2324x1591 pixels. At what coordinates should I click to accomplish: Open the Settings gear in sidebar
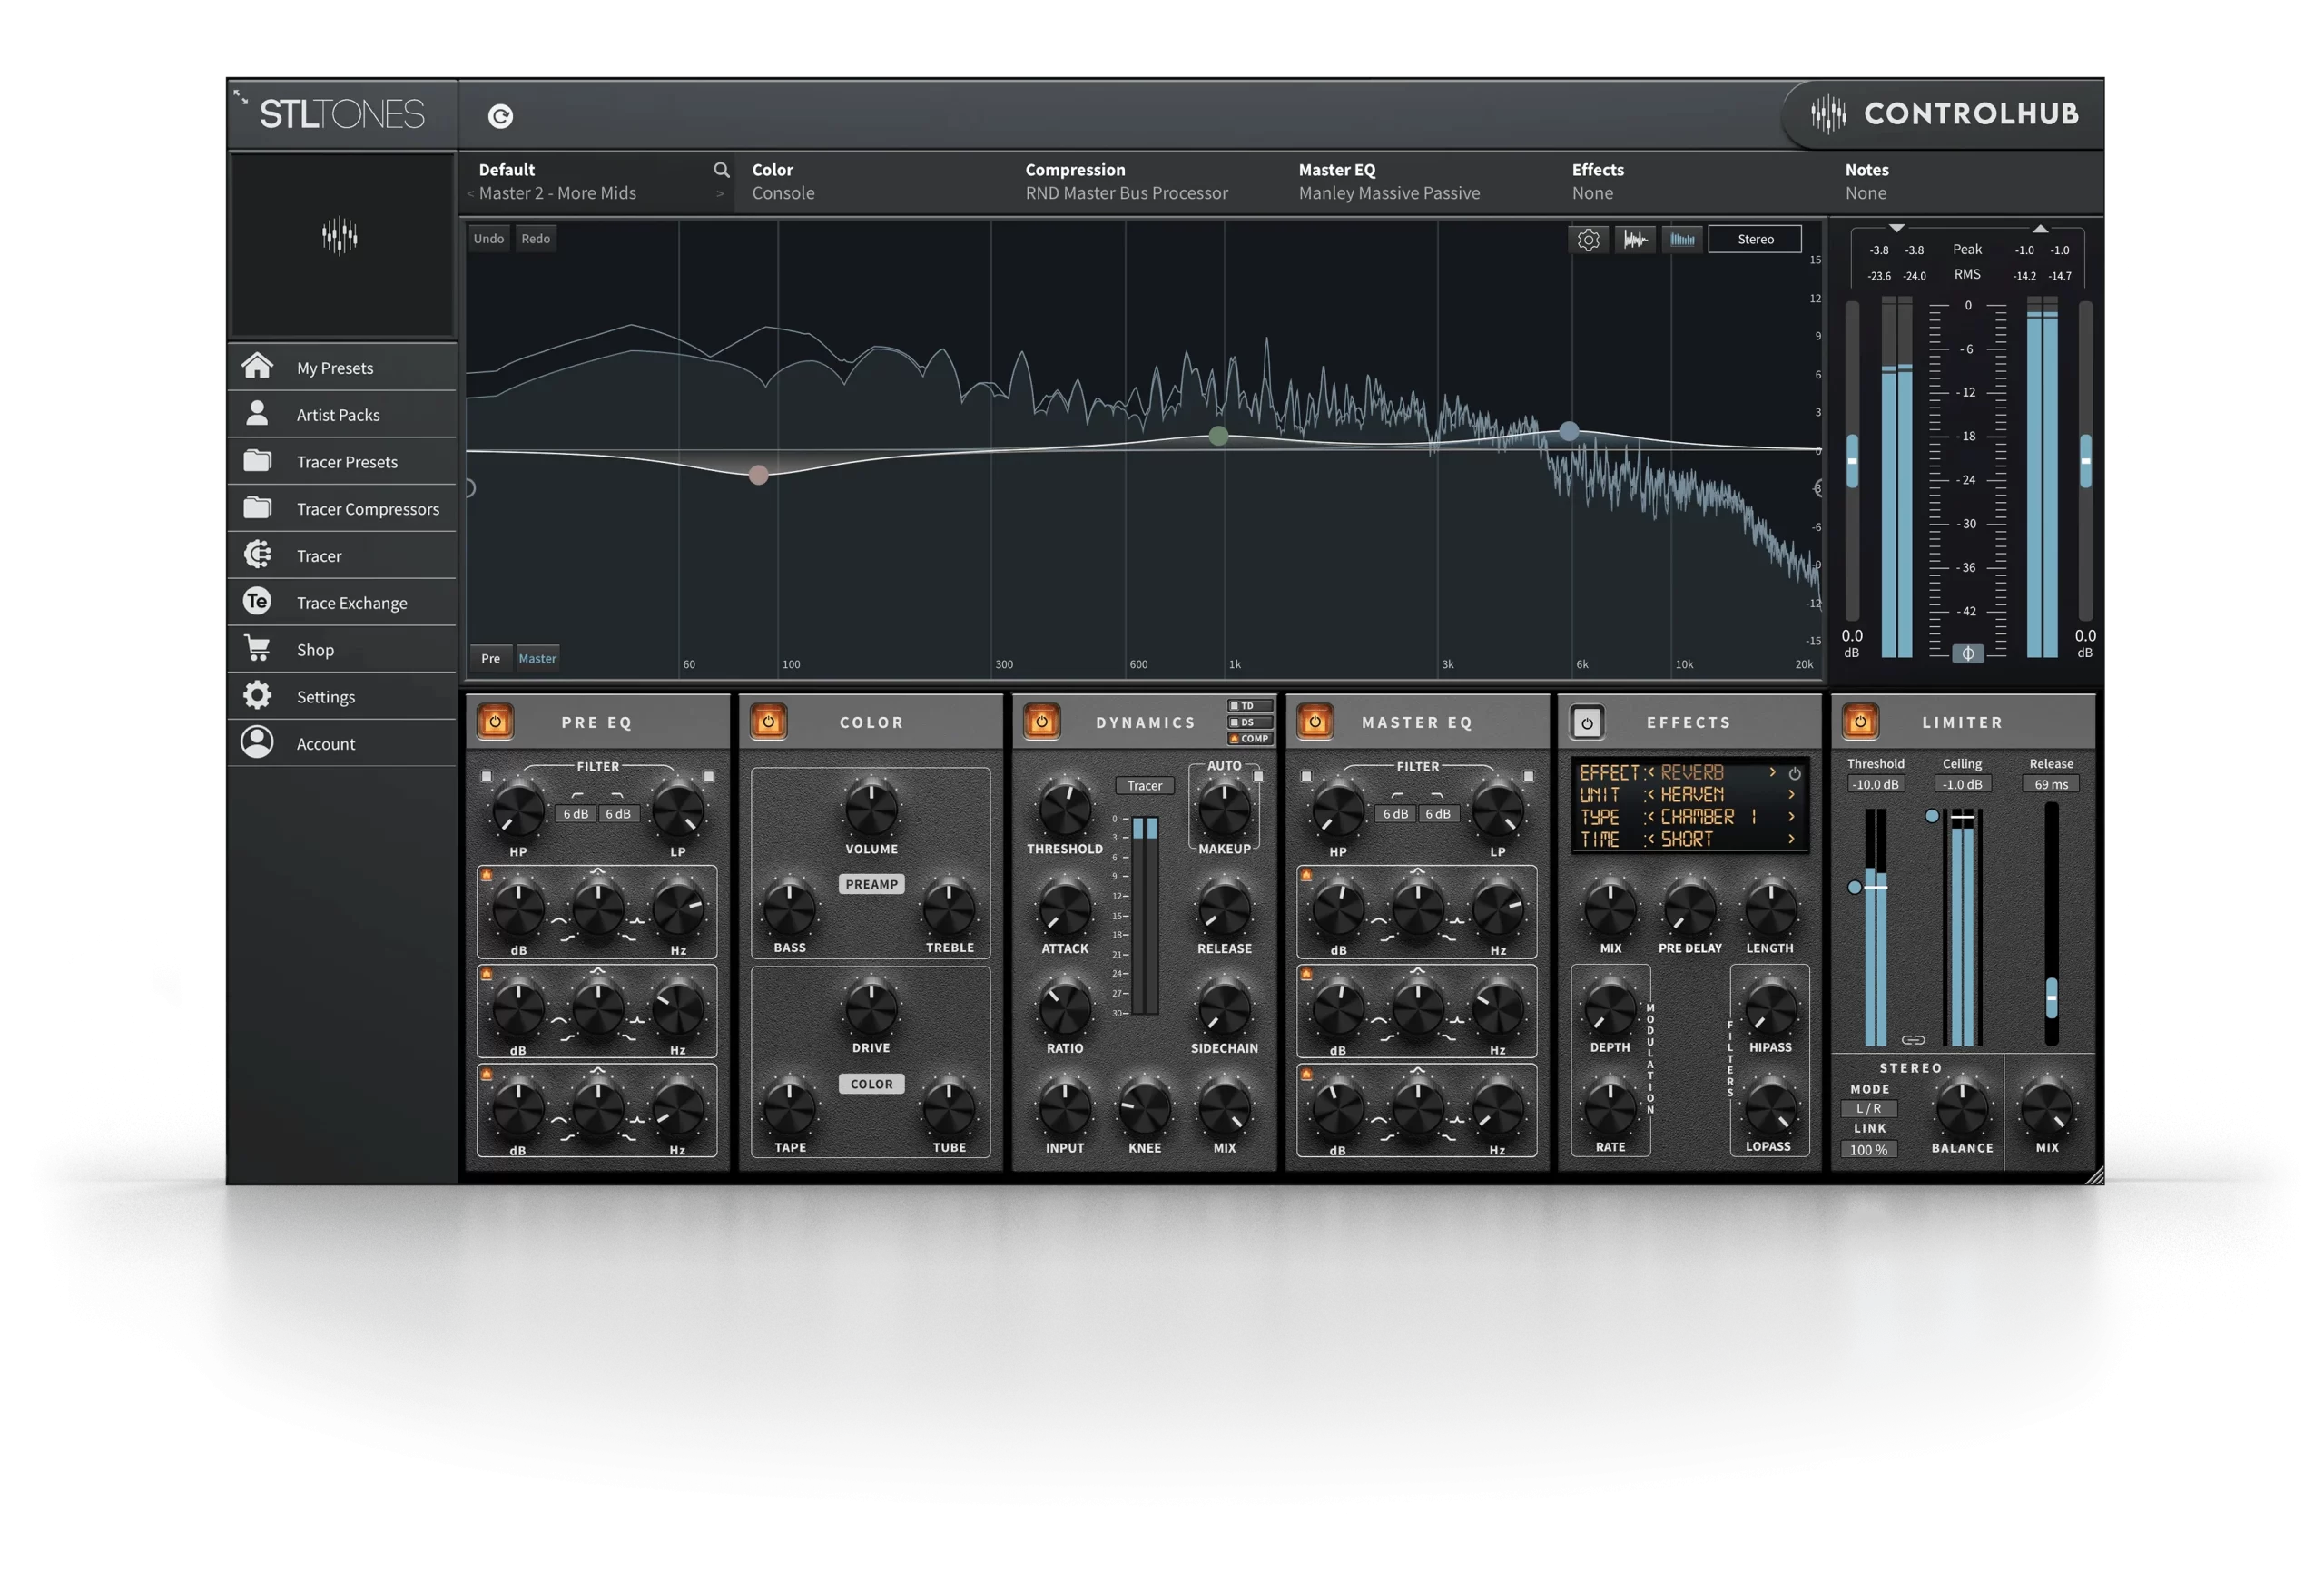(257, 695)
